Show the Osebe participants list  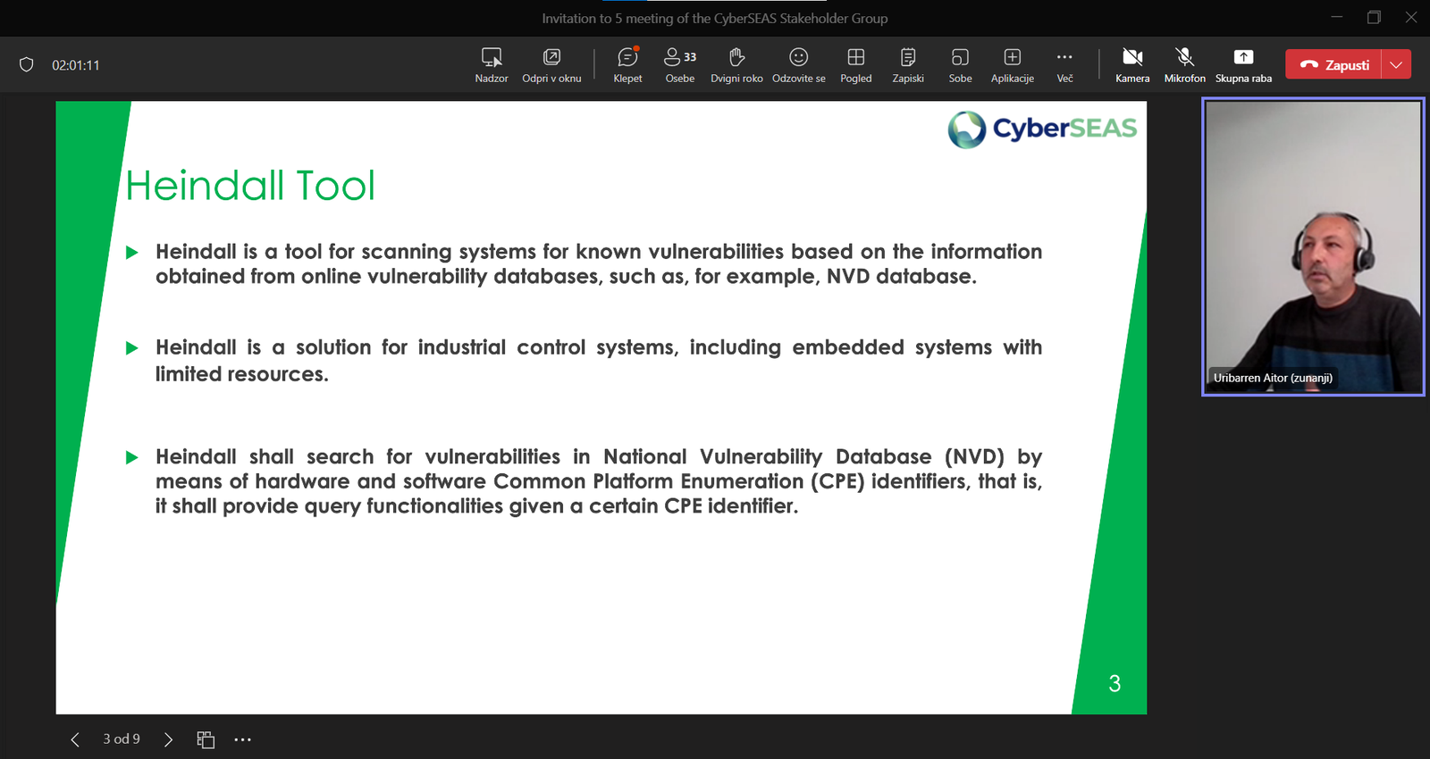[x=679, y=64]
